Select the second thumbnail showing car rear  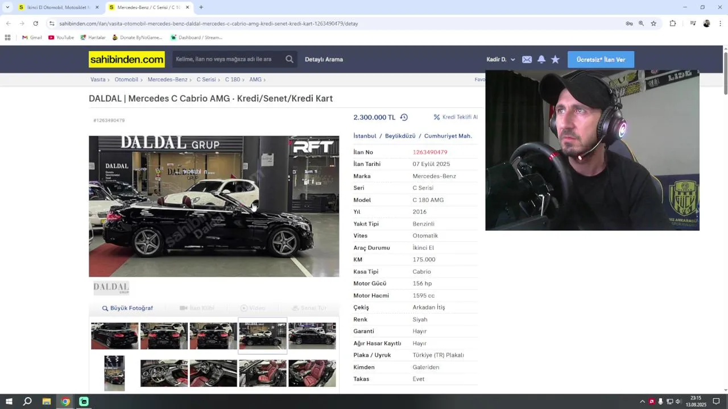tap(164, 336)
